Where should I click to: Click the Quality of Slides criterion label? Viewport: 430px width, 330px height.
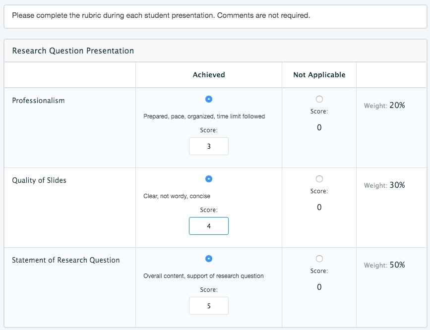39,180
